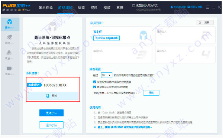The width and height of the screenshot is (223, 138).
Task: Select the overlapping-circles sidebar item
Action: (x=10, y=55)
